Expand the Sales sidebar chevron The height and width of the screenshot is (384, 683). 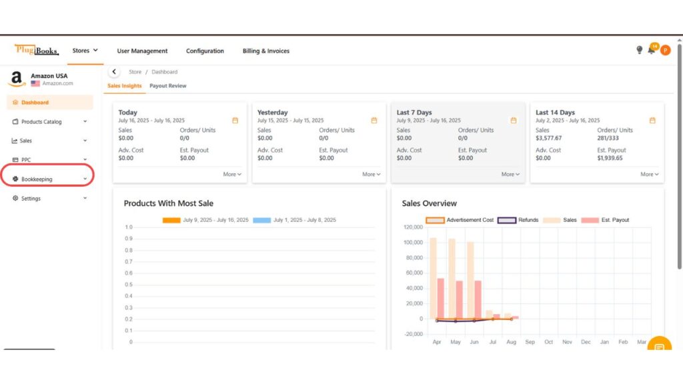click(85, 141)
